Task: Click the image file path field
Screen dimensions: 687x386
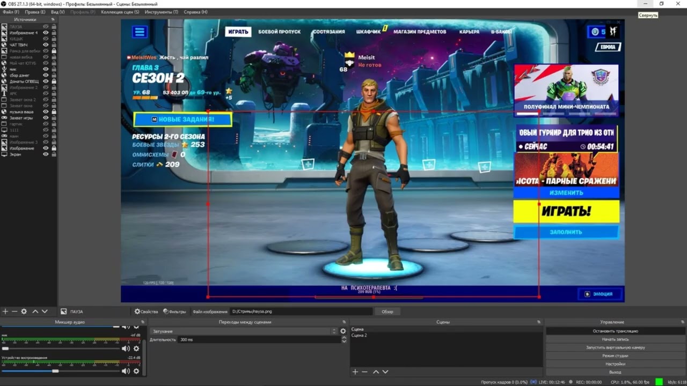Action: 301,311
